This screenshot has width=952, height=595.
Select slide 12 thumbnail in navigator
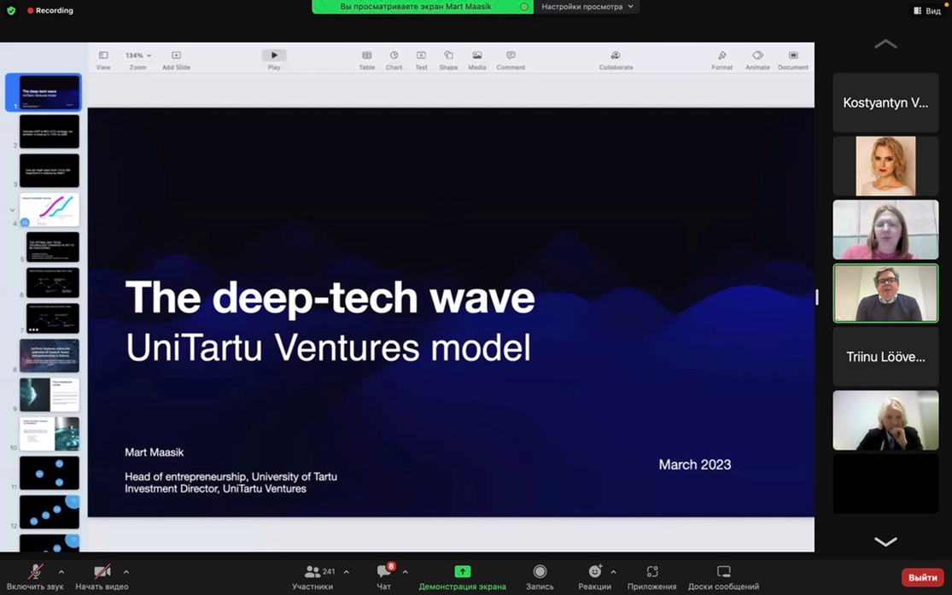(50, 512)
